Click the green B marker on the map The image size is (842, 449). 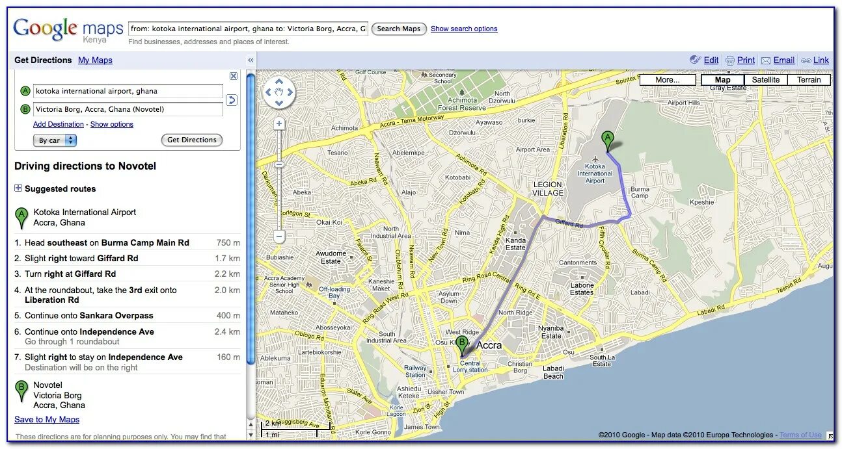462,347
